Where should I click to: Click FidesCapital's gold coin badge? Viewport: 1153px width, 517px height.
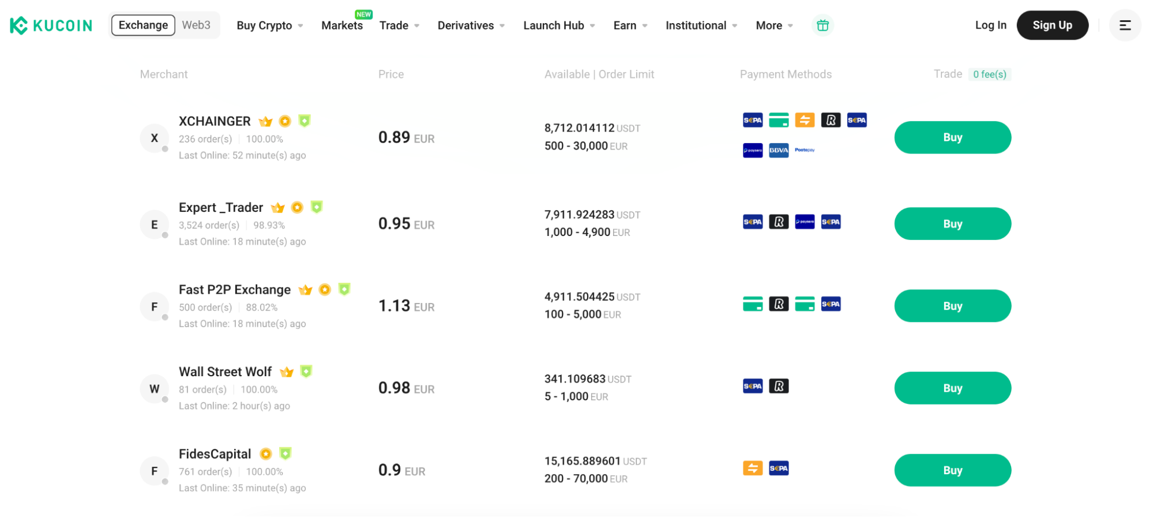point(265,454)
